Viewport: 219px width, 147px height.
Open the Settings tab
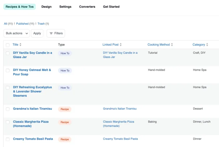coord(65,7)
